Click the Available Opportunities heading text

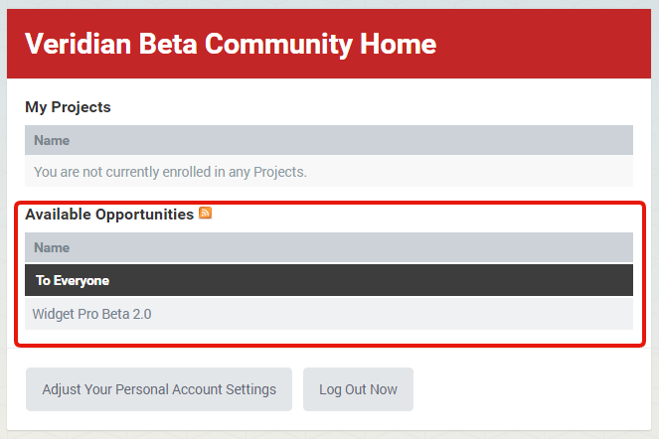tap(109, 215)
